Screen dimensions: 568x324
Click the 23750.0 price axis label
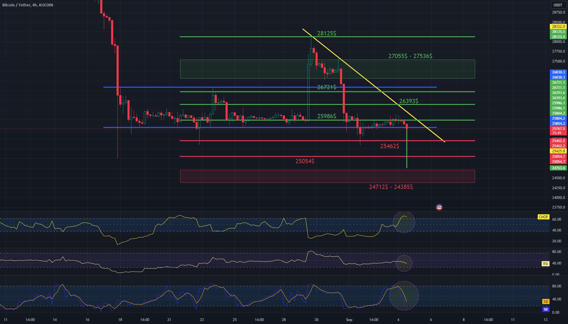click(558, 207)
